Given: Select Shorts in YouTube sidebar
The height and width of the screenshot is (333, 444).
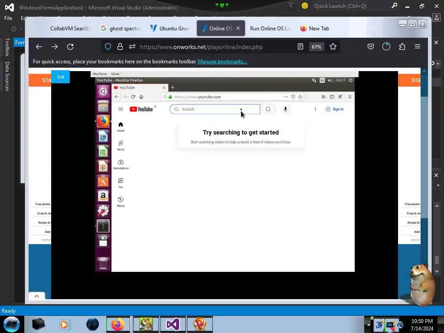Looking at the screenshot, I should 121,146.
